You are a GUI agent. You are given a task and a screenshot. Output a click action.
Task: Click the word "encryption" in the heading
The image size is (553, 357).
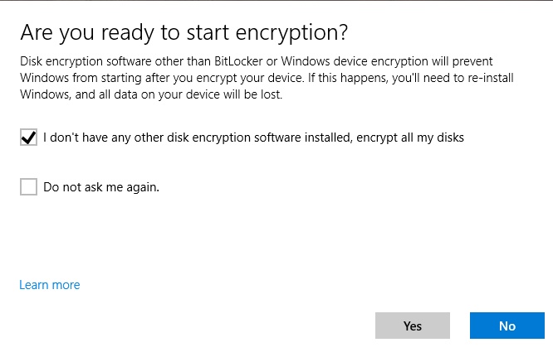291,33
